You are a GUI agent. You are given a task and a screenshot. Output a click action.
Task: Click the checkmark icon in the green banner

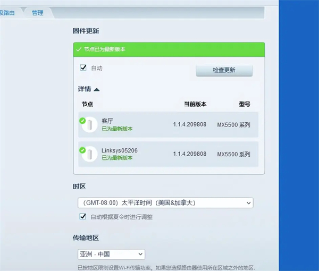[x=79, y=49]
